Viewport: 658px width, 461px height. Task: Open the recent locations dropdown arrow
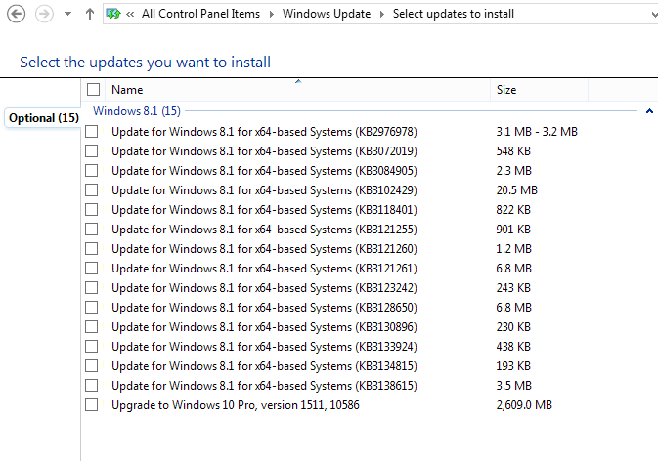tap(66, 15)
